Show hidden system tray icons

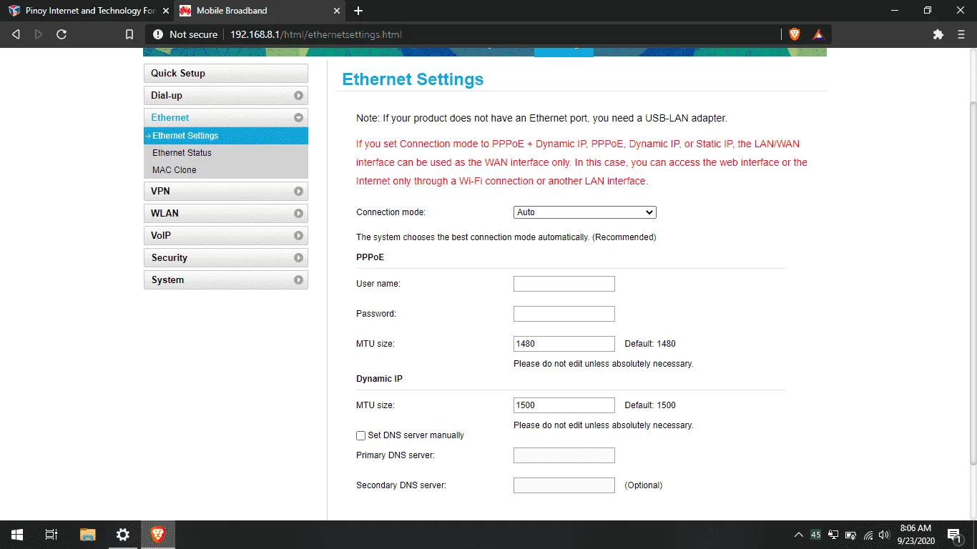pyautogui.click(x=799, y=535)
